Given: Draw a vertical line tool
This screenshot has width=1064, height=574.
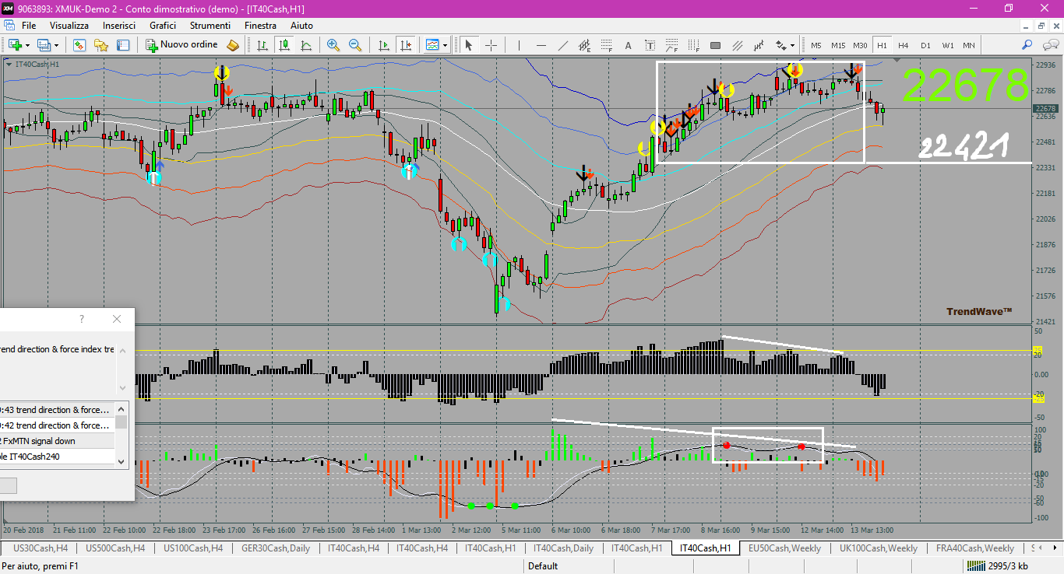Looking at the screenshot, I should click(x=519, y=45).
